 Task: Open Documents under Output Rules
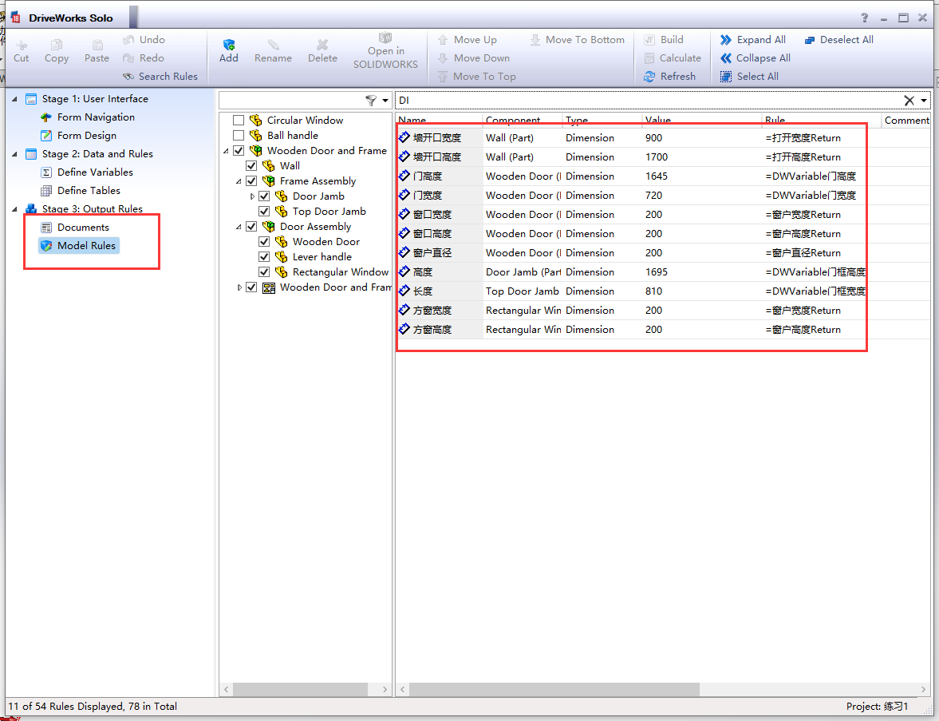[x=75, y=227]
